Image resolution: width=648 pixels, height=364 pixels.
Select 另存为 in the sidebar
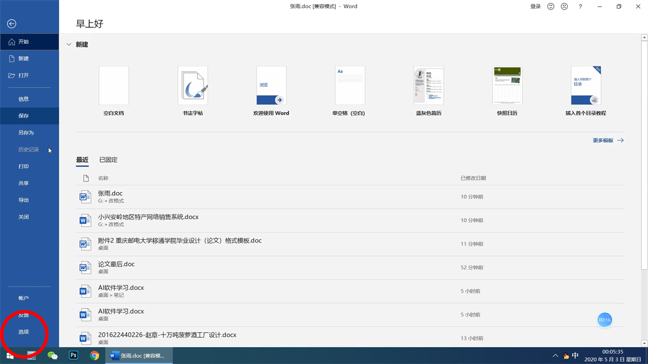[26, 133]
